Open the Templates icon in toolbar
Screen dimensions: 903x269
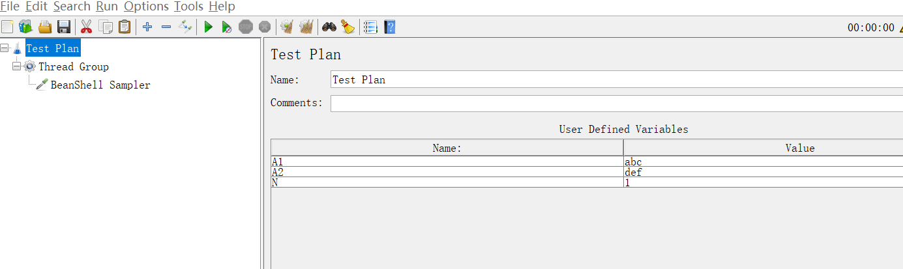25,27
